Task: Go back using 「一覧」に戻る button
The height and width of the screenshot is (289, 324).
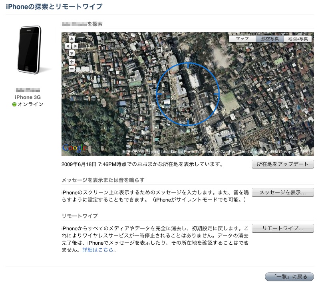Action: [x=289, y=277]
